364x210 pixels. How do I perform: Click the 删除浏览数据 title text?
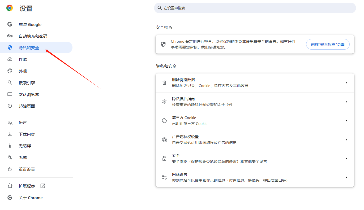pyautogui.click(x=183, y=80)
